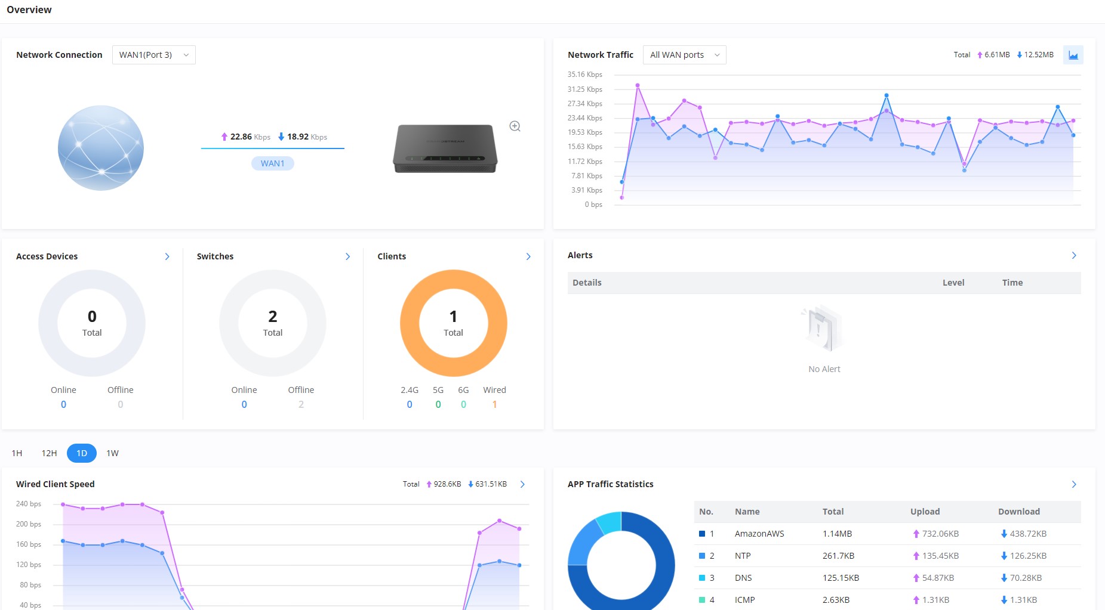Expand the All WAN ports dropdown

pyautogui.click(x=684, y=55)
